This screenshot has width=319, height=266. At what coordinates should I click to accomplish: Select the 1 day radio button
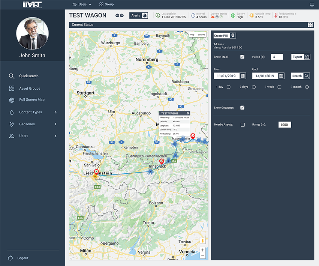pyautogui.click(x=229, y=87)
